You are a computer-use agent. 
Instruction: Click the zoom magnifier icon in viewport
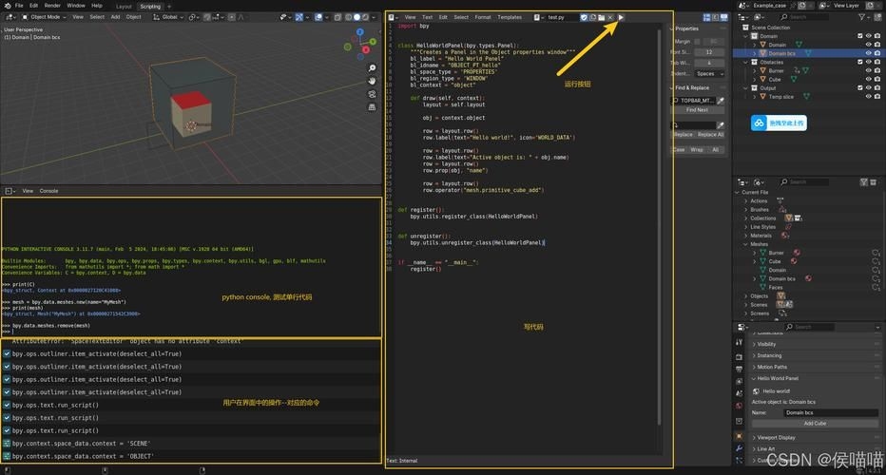click(372, 67)
